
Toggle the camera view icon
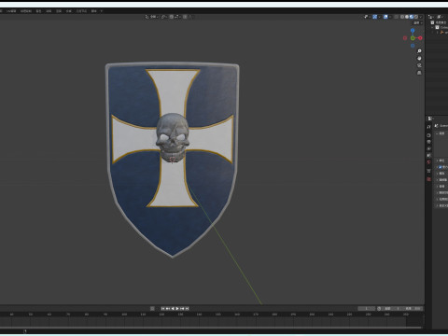pyautogui.click(x=419, y=65)
